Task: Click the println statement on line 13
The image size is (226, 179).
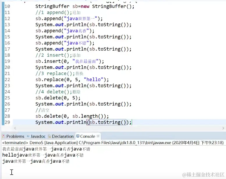Action: (83, 25)
